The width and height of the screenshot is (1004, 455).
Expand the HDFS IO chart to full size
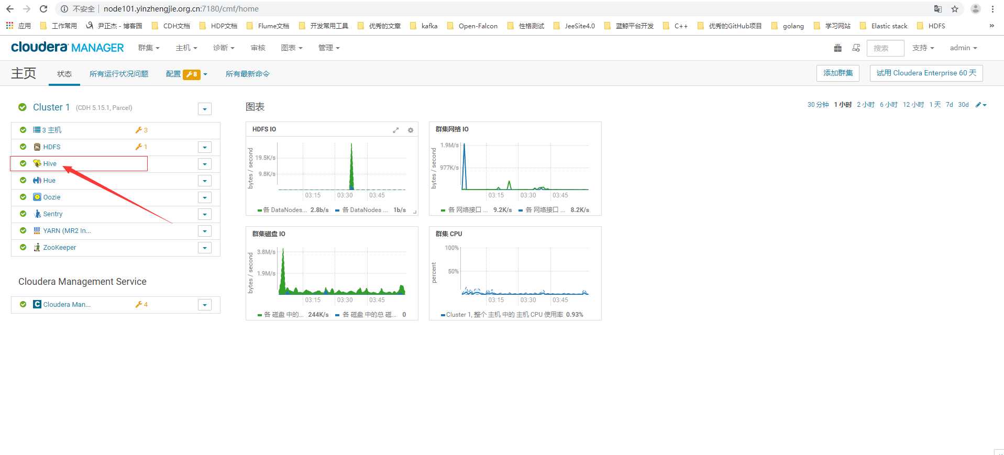click(x=396, y=130)
